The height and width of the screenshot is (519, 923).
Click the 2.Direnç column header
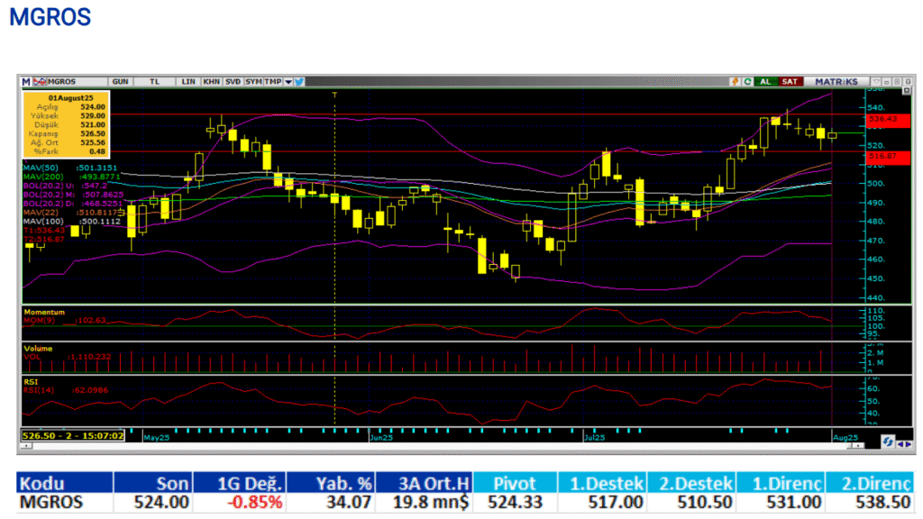pyautogui.click(x=870, y=483)
